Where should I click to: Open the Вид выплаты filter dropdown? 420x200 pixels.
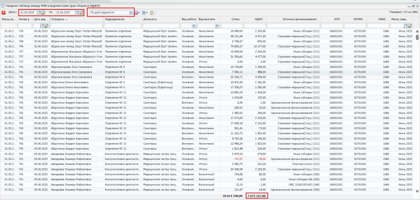click(217, 26)
